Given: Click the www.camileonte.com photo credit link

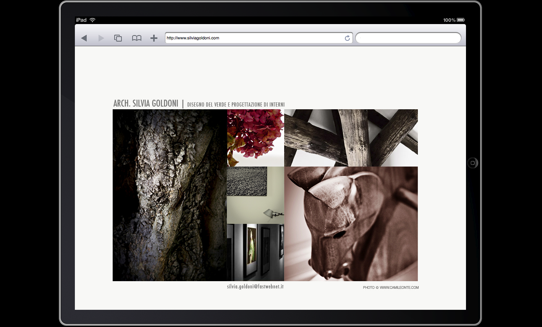Looking at the screenshot, I should (399, 288).
